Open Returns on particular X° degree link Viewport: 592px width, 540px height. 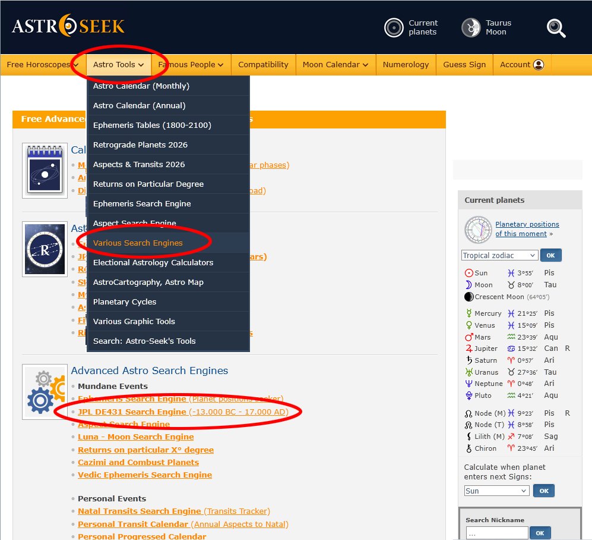(145, 450)
